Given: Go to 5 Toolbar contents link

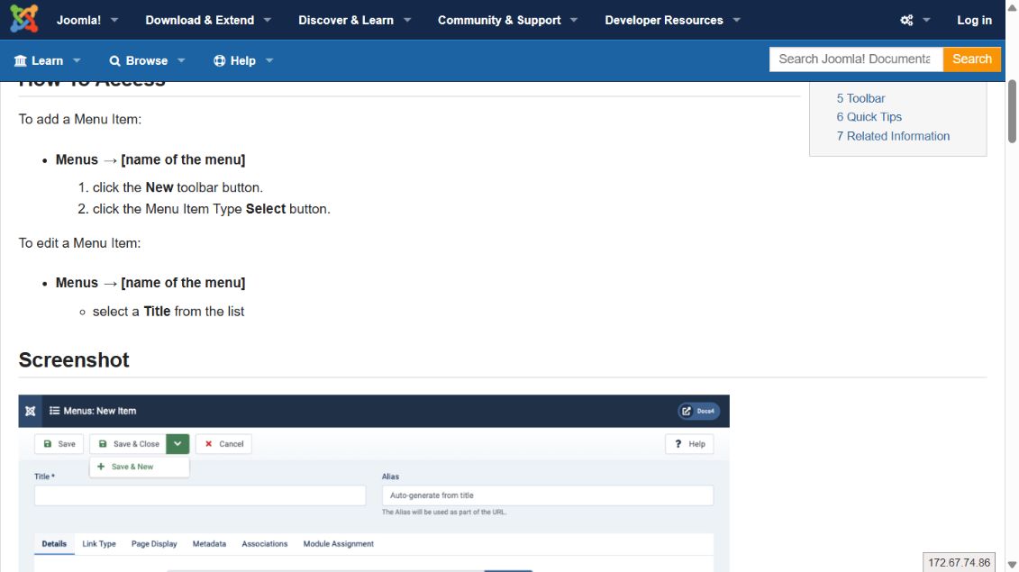Looking at the screenshot, I should [860, 98].
